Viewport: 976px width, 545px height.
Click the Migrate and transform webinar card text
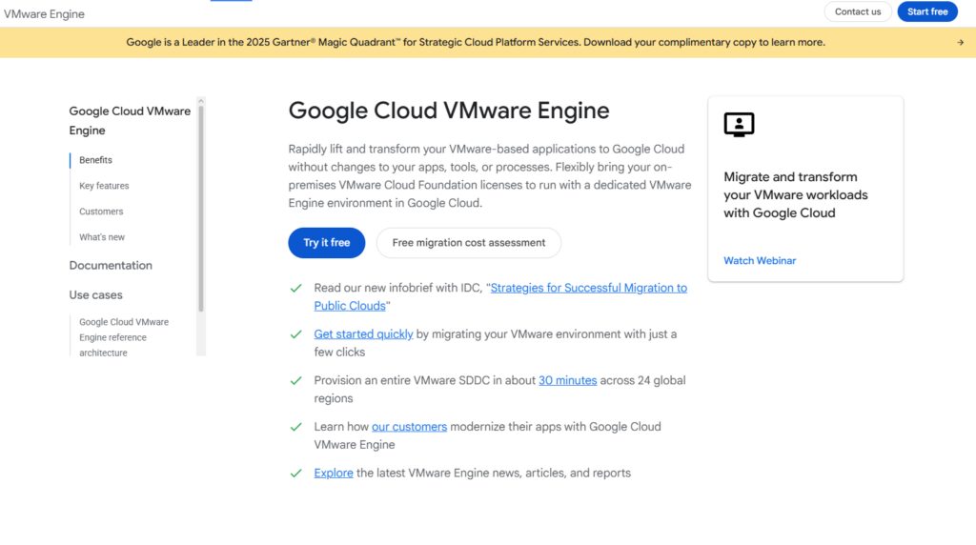(796, 194)
